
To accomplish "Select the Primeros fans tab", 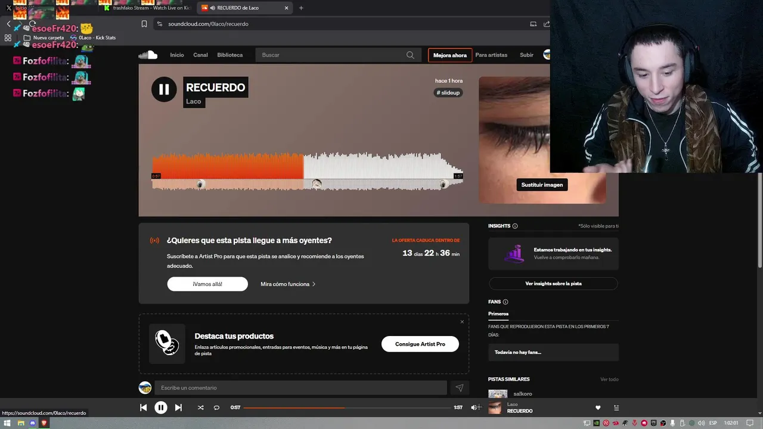I will [498, 313].
